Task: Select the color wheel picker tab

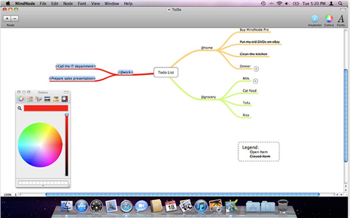Action: [x=21, y=99]
